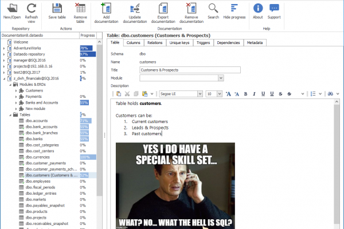Click the Save table icon
Viewport: 344px width, 229px height.
57,9
